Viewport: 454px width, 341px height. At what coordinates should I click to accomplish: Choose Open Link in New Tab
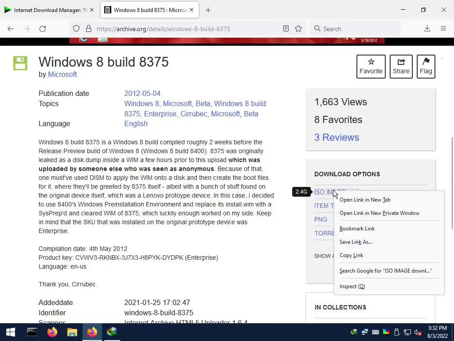[389, 200]
